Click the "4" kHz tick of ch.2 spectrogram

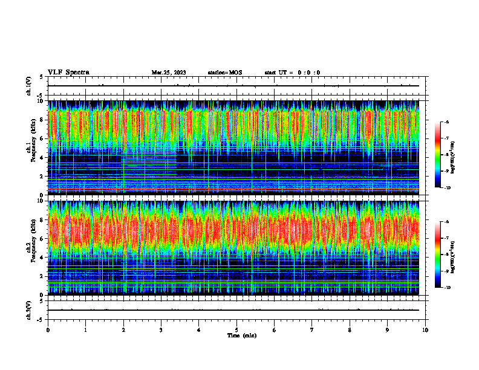click(x=42, y=258)
